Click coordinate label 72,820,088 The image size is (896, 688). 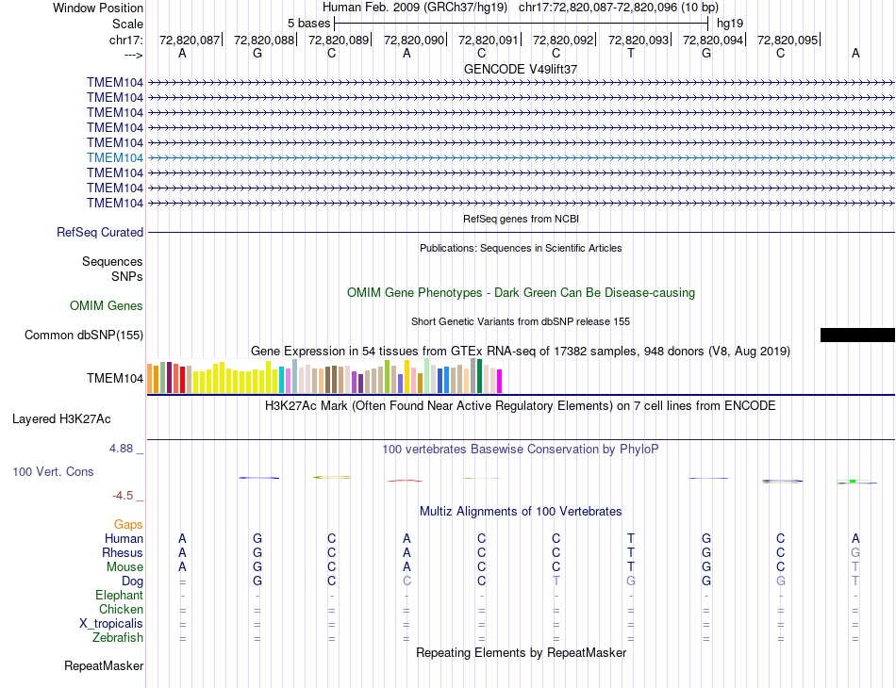(x=264, y=40)
